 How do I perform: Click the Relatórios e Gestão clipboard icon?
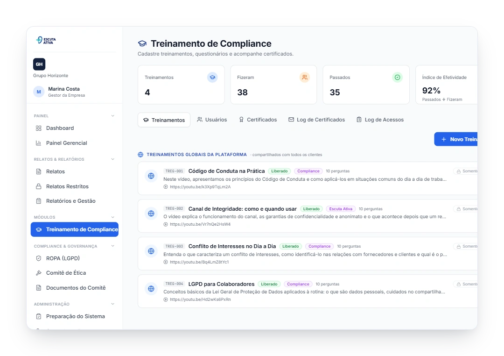[x=39, y=201]
